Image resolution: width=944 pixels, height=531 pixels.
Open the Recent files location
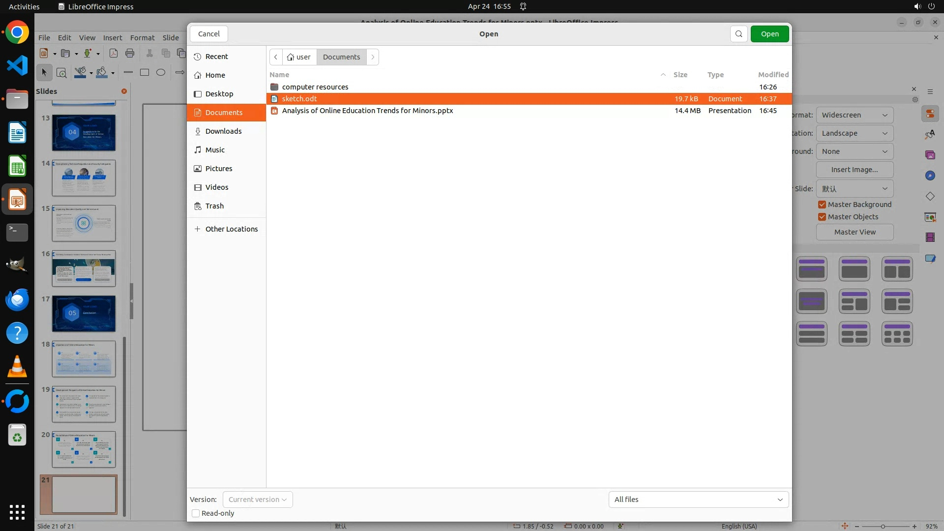click(x=216, y=57)
